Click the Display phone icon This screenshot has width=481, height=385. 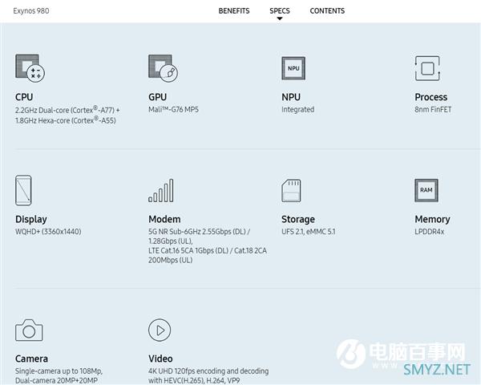pos(23,190)
